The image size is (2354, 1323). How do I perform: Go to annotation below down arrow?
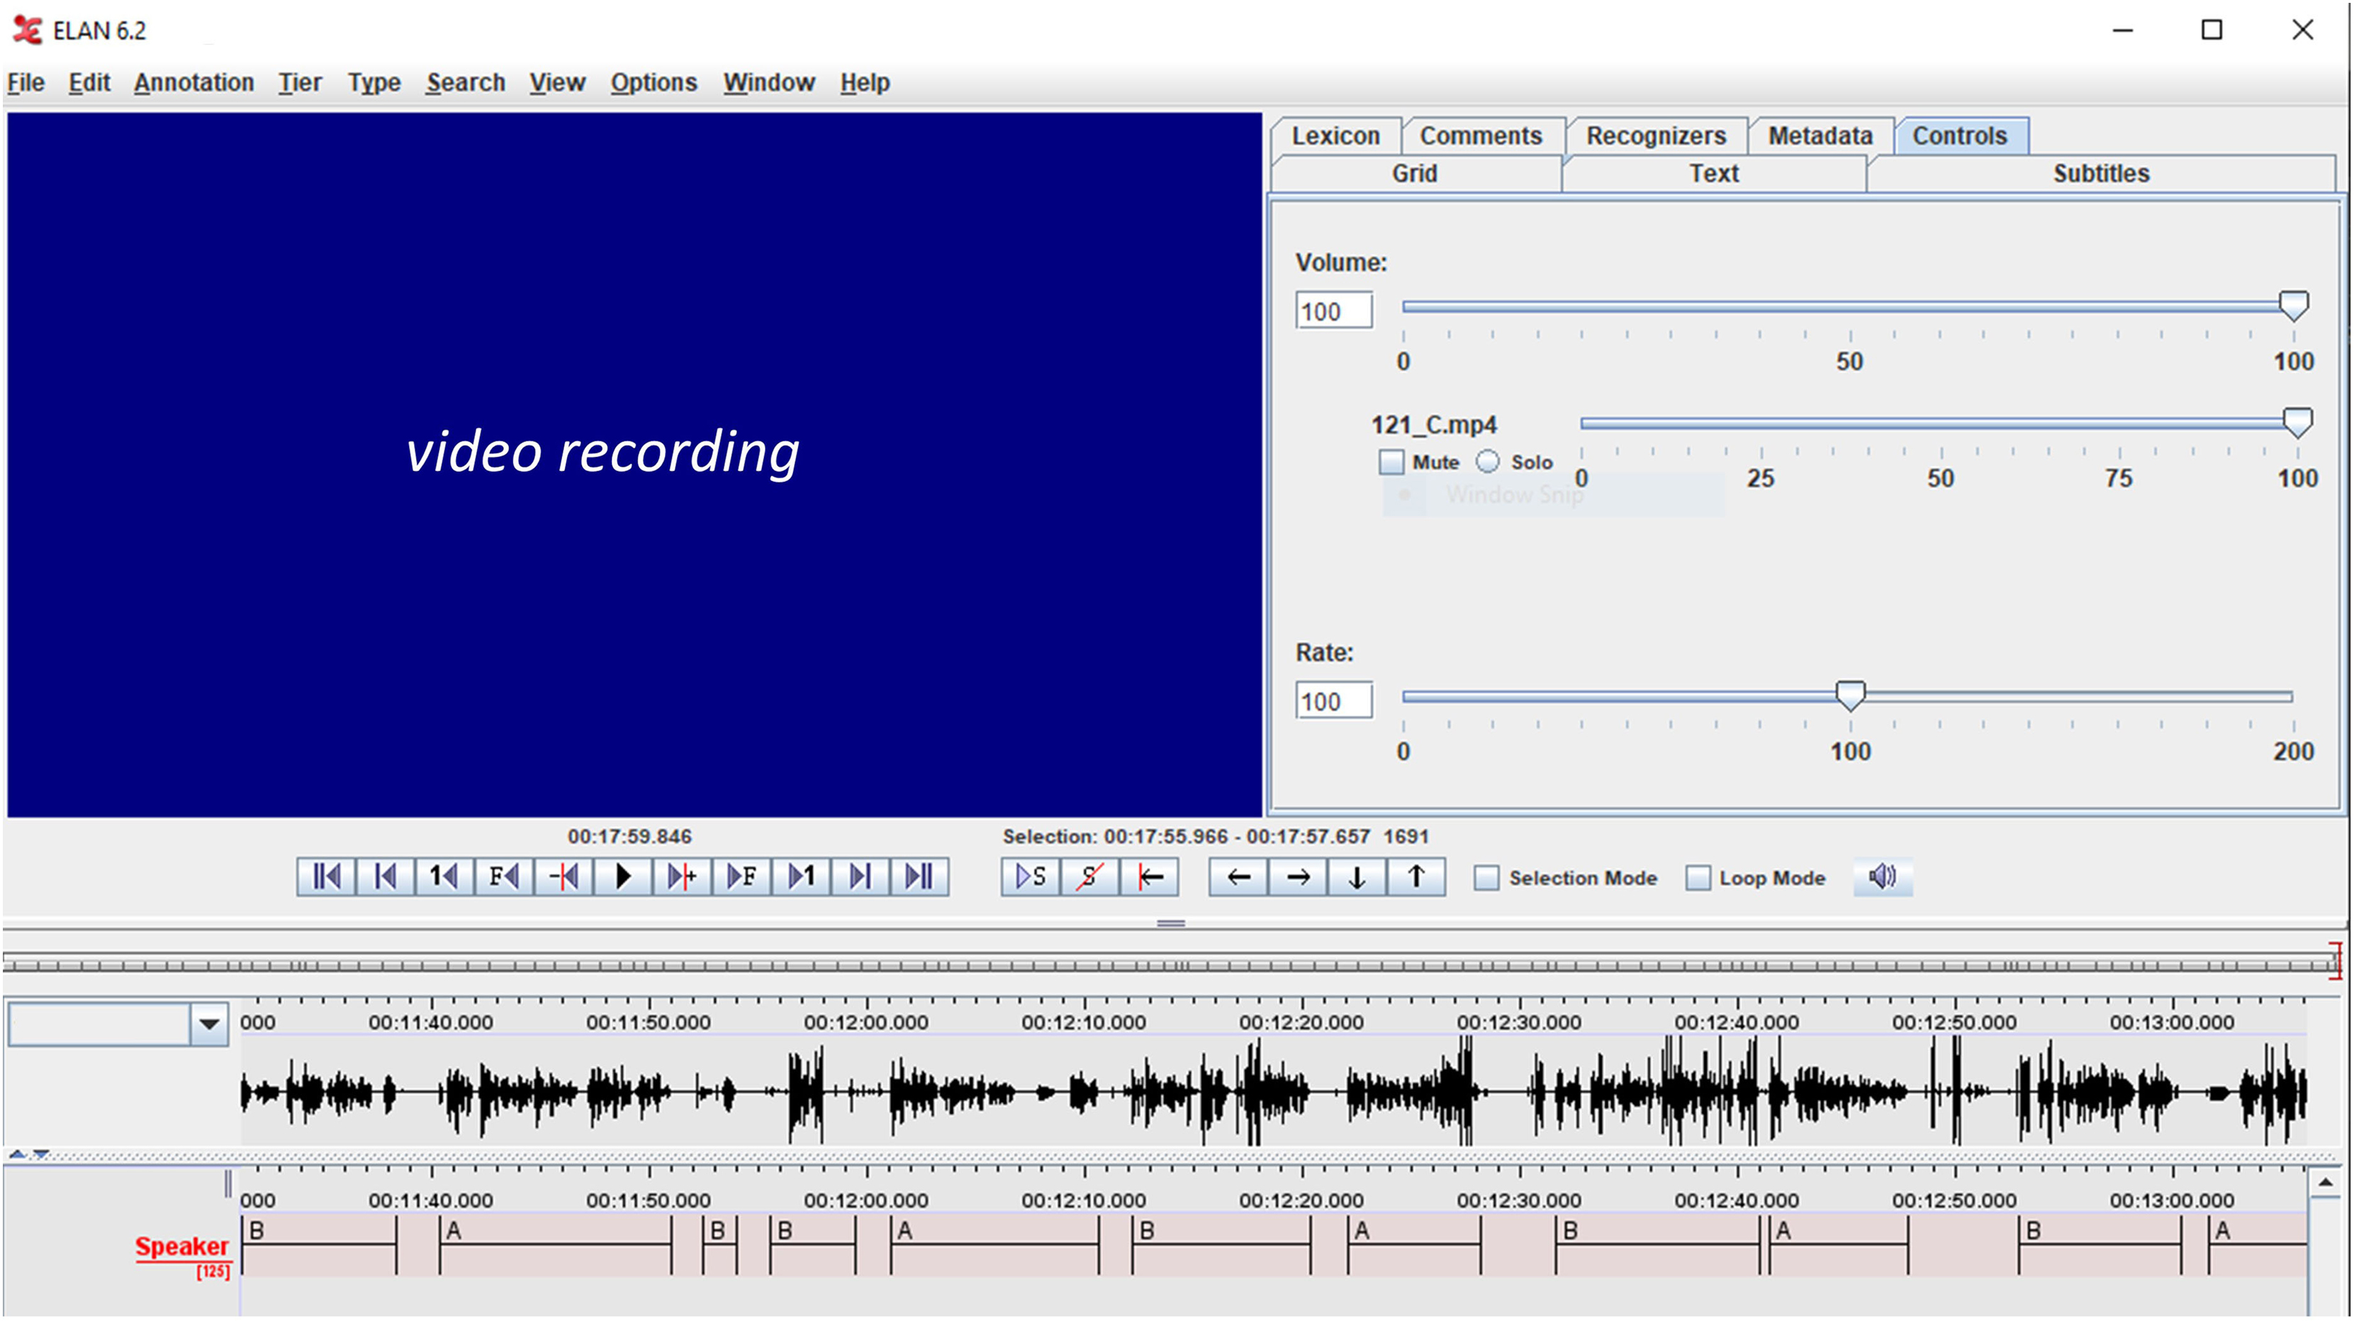[1357, 877]
